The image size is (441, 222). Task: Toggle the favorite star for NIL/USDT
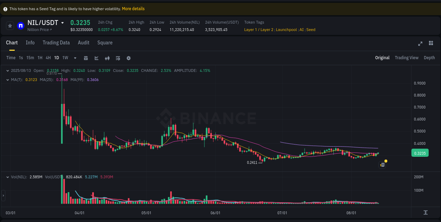click(10, 25)
